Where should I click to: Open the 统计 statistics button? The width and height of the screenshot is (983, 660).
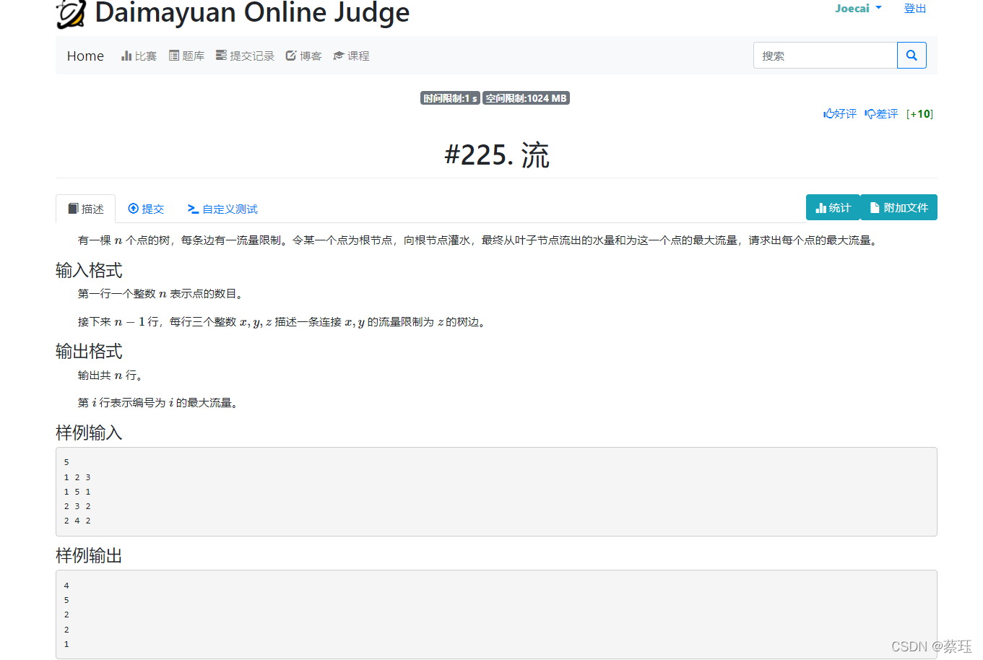click(x=833, y=207)
